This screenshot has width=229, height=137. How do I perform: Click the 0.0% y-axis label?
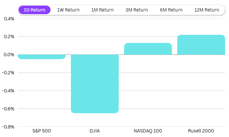pos(9,55)
